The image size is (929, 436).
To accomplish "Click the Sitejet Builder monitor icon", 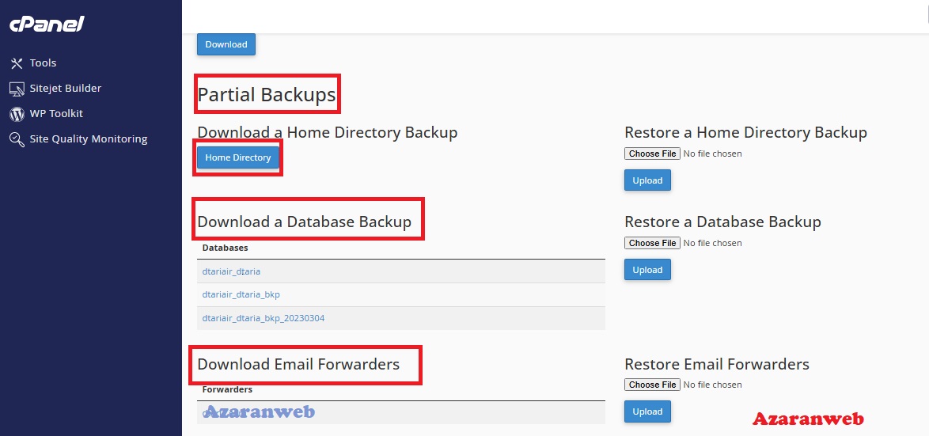I will click(17, 89).
